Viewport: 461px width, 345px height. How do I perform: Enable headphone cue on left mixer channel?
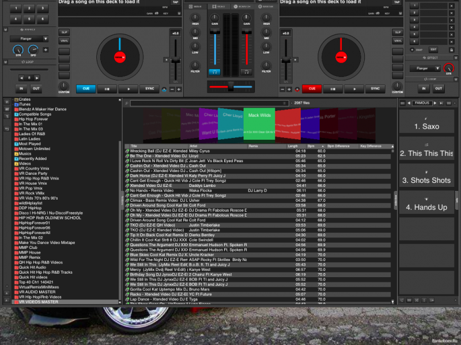coord(214,72)
